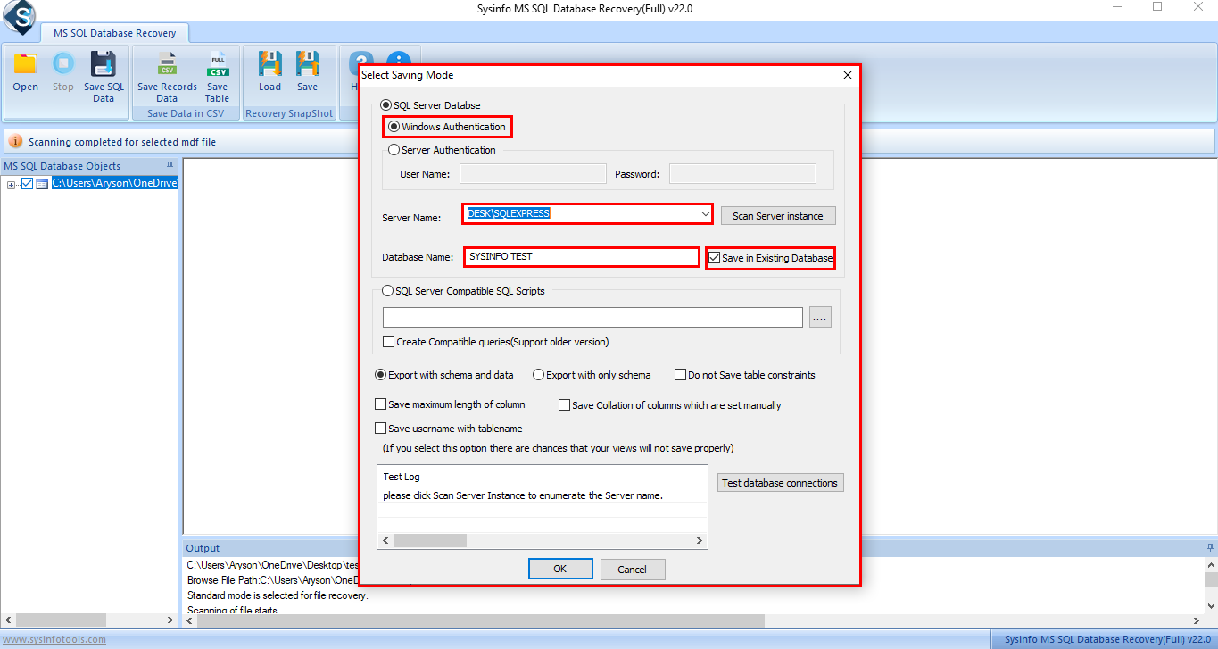1218x649 pixels.
Task: Click the Password field
Action: click(742, 174)
